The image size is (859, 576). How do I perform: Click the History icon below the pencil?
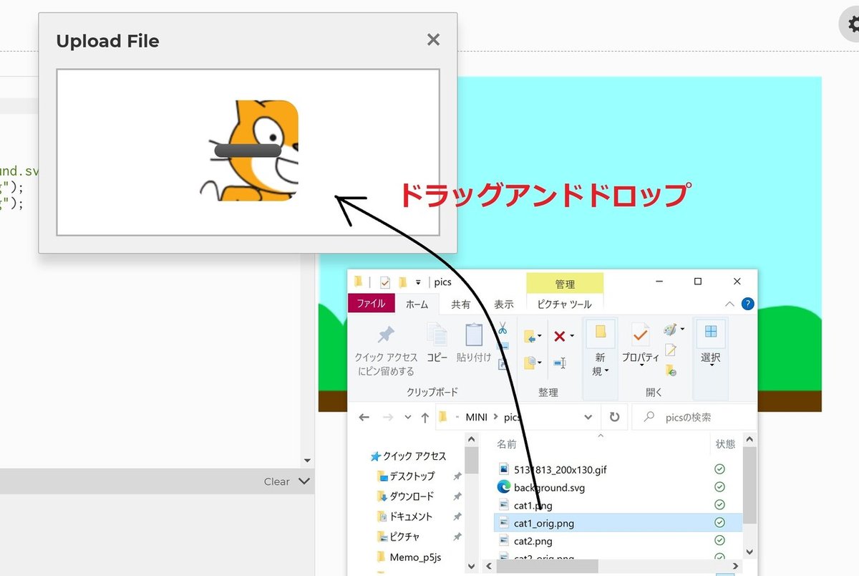pos(671,370)
